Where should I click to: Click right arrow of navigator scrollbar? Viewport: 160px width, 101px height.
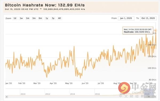coord(155,97)
